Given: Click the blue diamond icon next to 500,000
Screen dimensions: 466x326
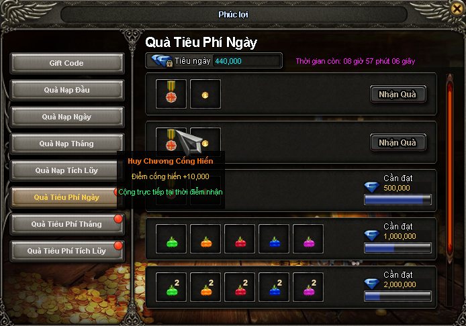Looking at the screenshot, I should point(372,187).
